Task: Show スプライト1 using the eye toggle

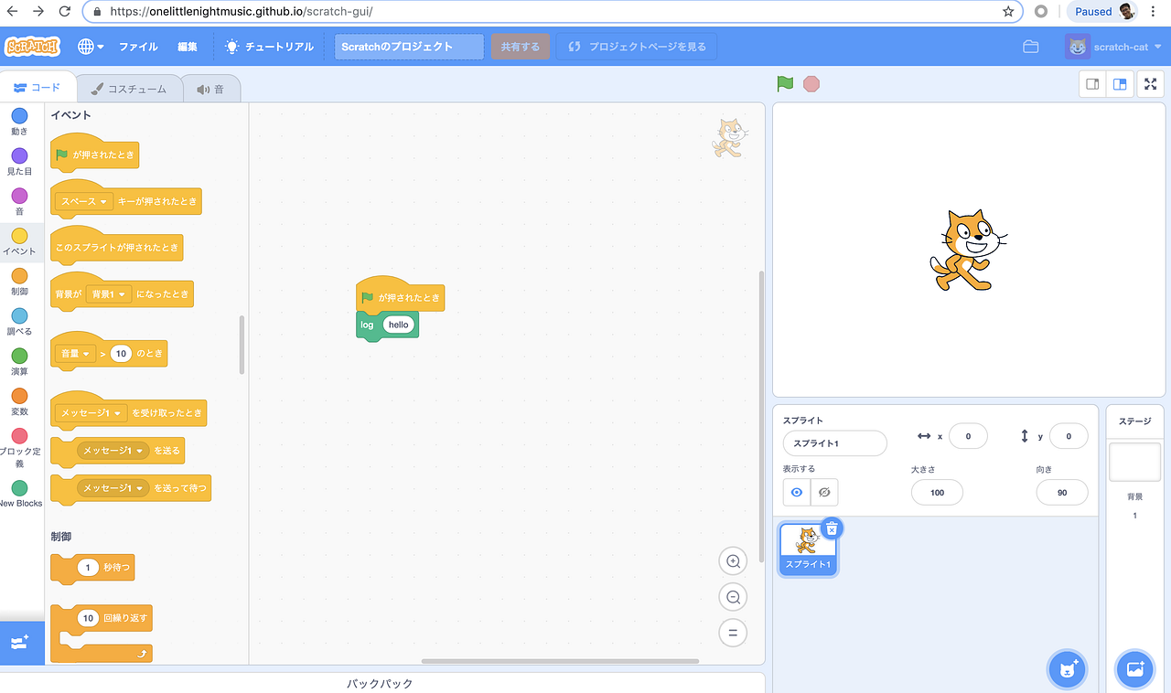Action: point(795,492)
